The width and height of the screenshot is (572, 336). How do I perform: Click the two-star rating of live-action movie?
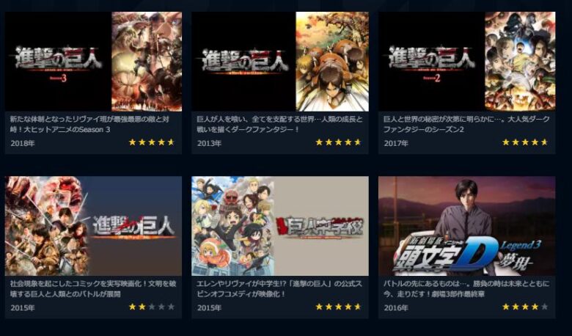pyautogui.click(x=152, y=307)
